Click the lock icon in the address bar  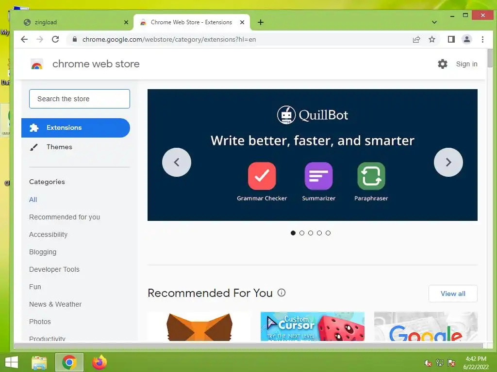coord(75,39)
